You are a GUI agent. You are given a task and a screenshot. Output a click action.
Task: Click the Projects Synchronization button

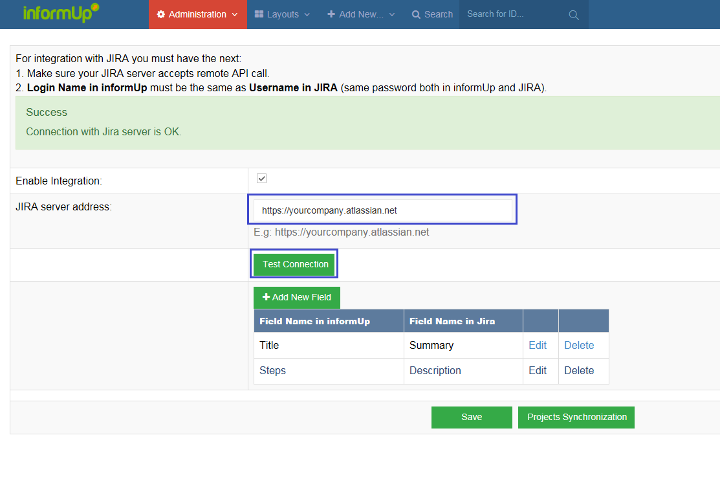tap(576, 417)
